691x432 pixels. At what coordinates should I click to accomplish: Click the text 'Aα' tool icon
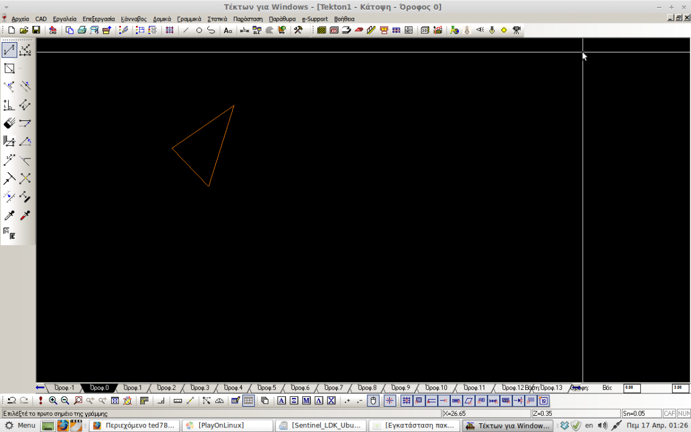point(228,30)
